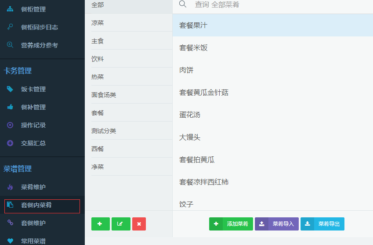373x245 pixels.
Task: Click the green edit-category pencil button
Action: 121,224
